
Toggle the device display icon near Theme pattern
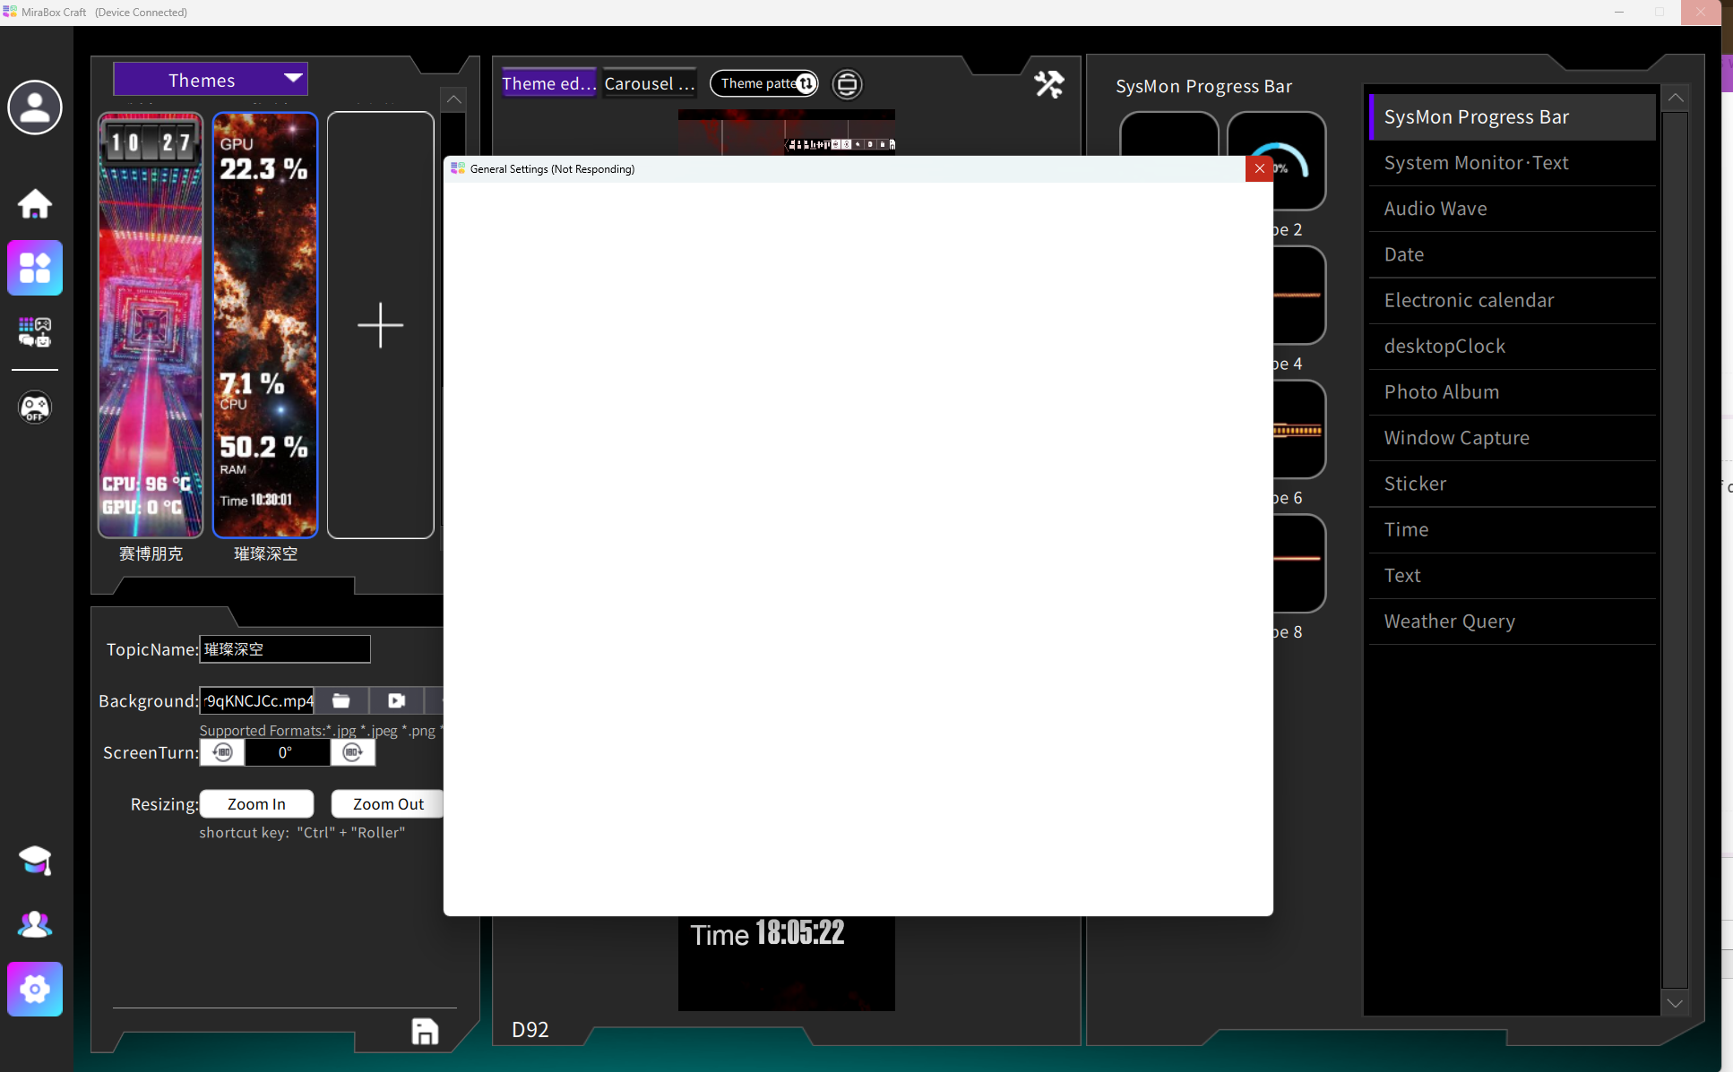pos(846,83)
